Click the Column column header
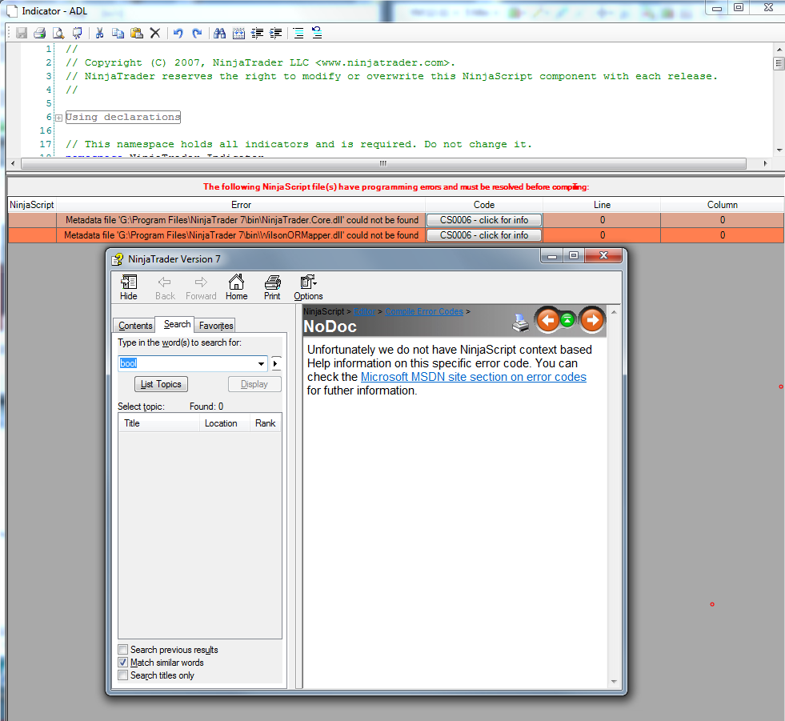The width and height of the screenshot is (785, 721). (722, 205)
